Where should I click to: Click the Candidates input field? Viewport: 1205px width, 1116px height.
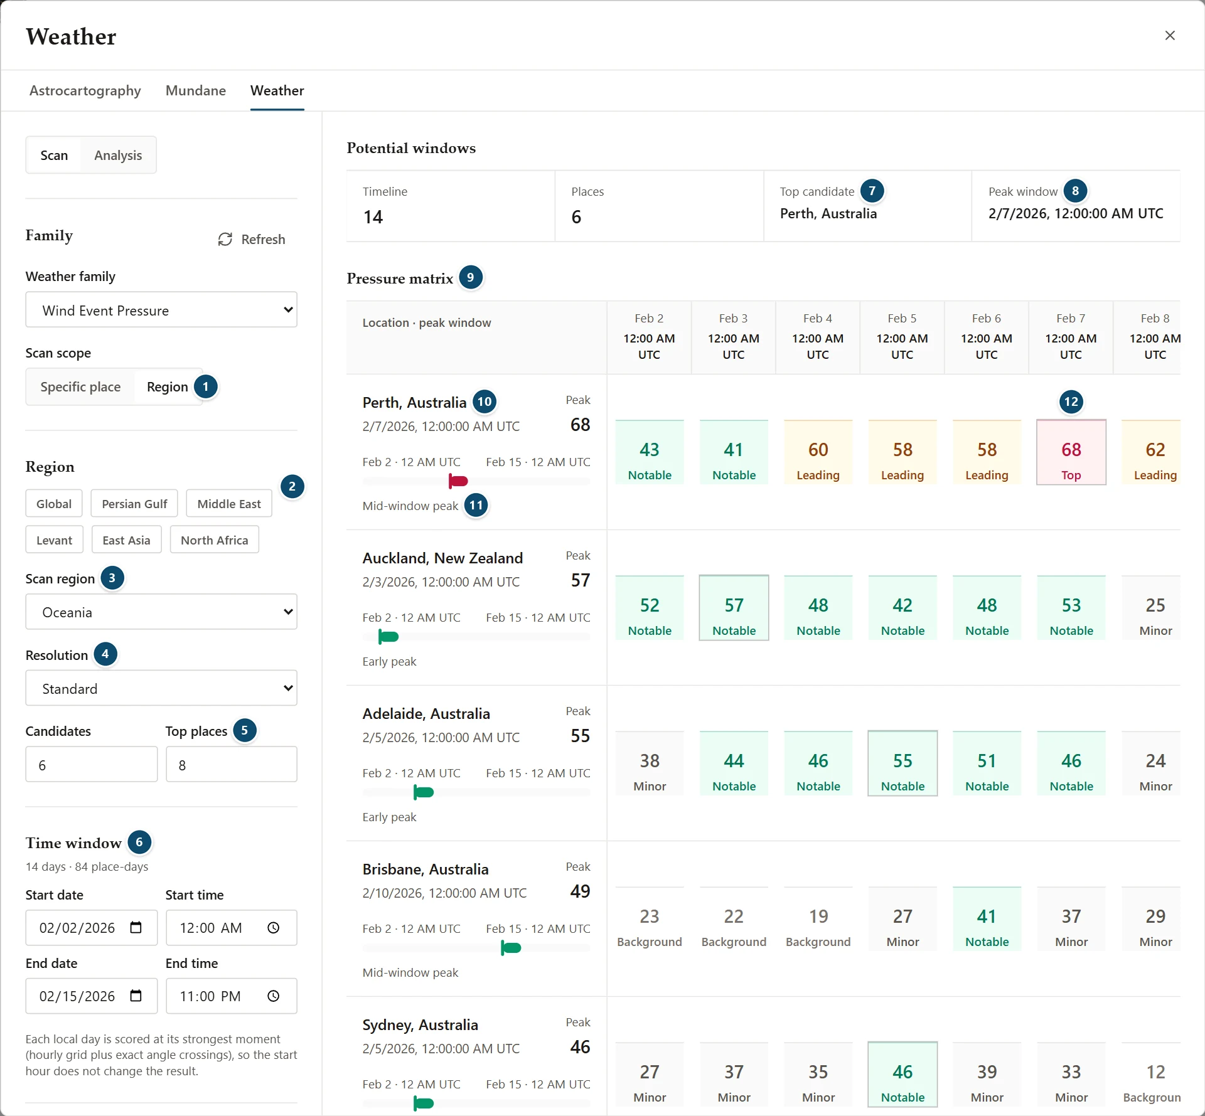92,765
